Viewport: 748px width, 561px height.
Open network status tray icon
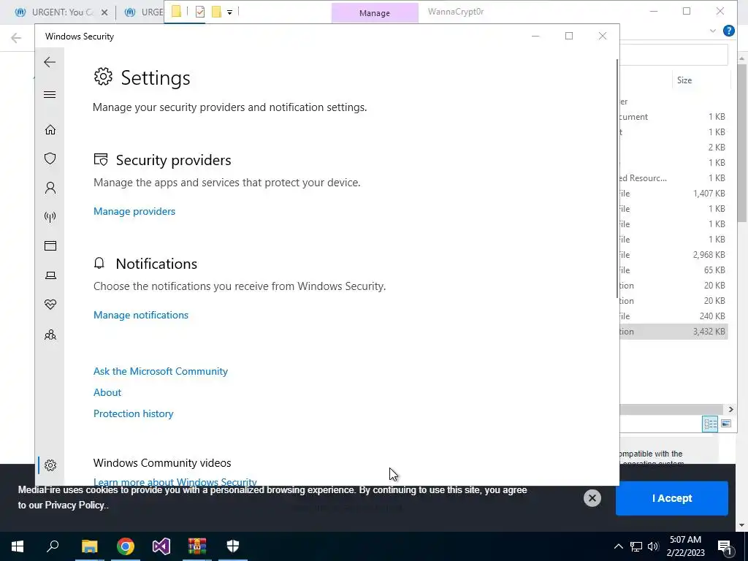636,546
